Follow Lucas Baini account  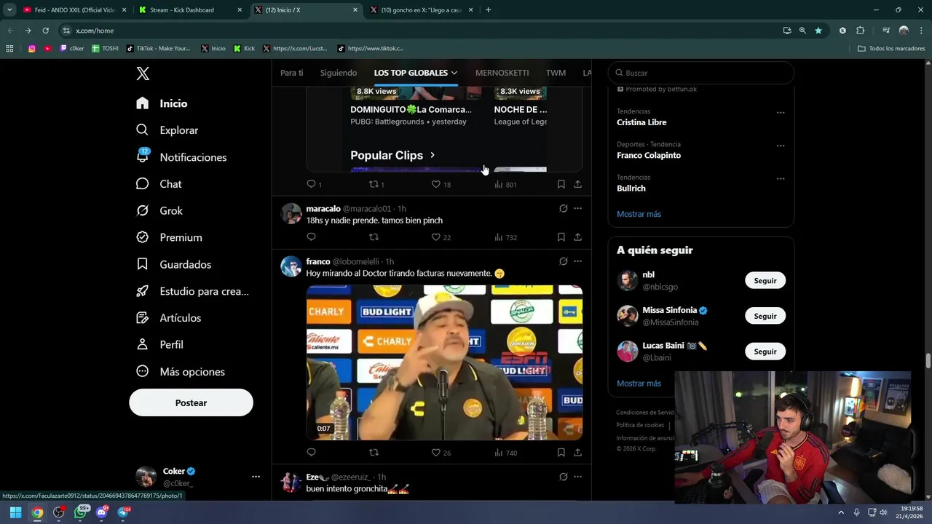click(765, 352)
